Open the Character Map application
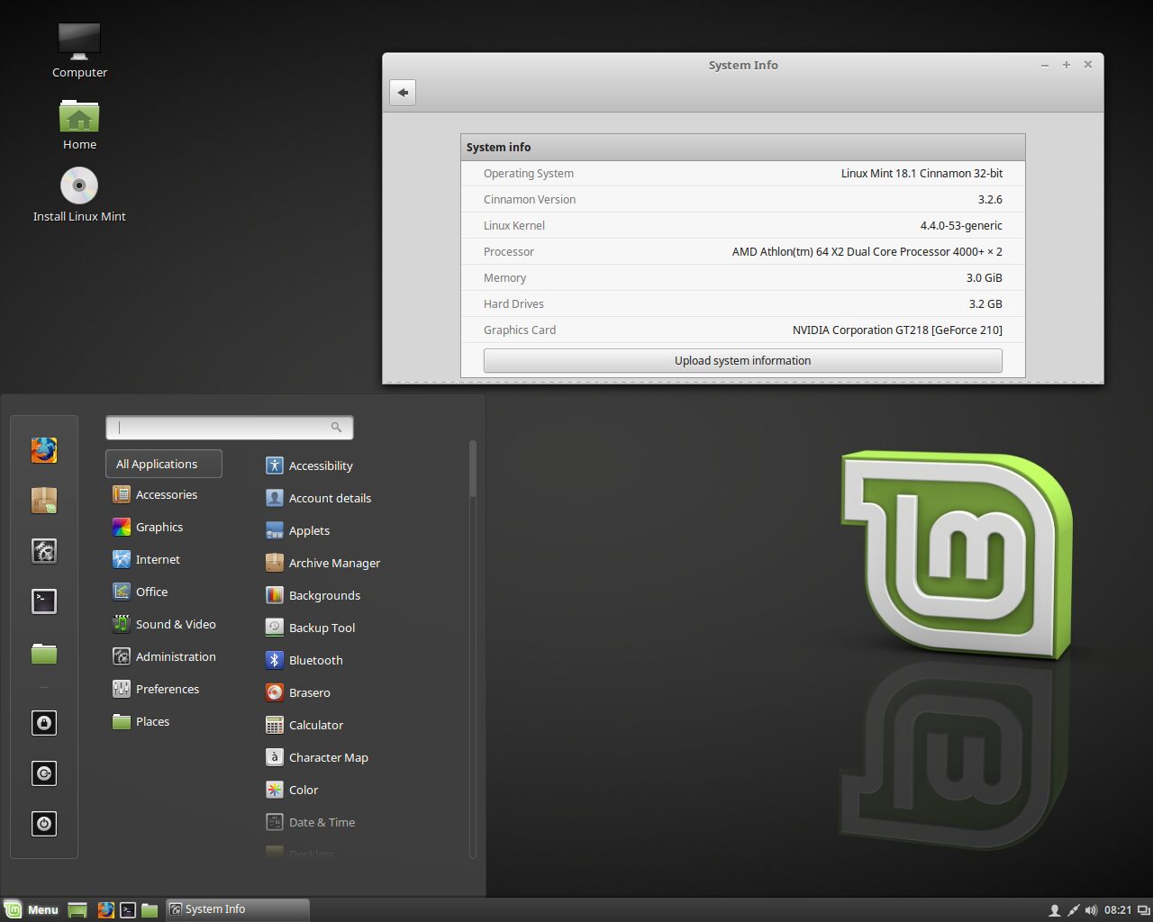Image resolution: width=1153 pixels, height=922 pixels. click(x=318, y=757)
